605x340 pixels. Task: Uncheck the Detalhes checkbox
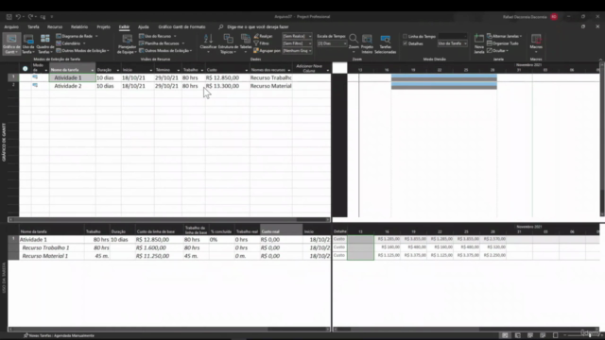click(x=406, y=43)
